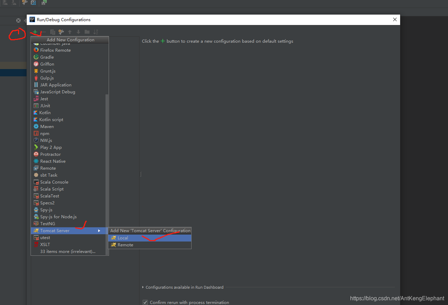The width and height of the screenshot is (448, 305).
Task: Click the Tomcat icon beside Remote in submenu
Action: [113, 245]
